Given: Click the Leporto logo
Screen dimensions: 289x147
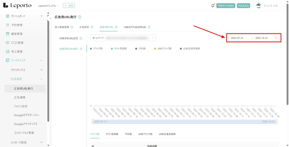Looking at the screenshot, I should (x=18, y=6).
